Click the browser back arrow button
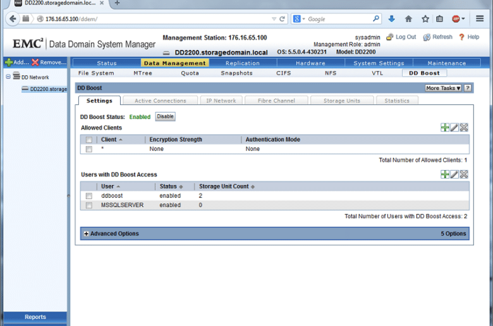 (13, 19)
